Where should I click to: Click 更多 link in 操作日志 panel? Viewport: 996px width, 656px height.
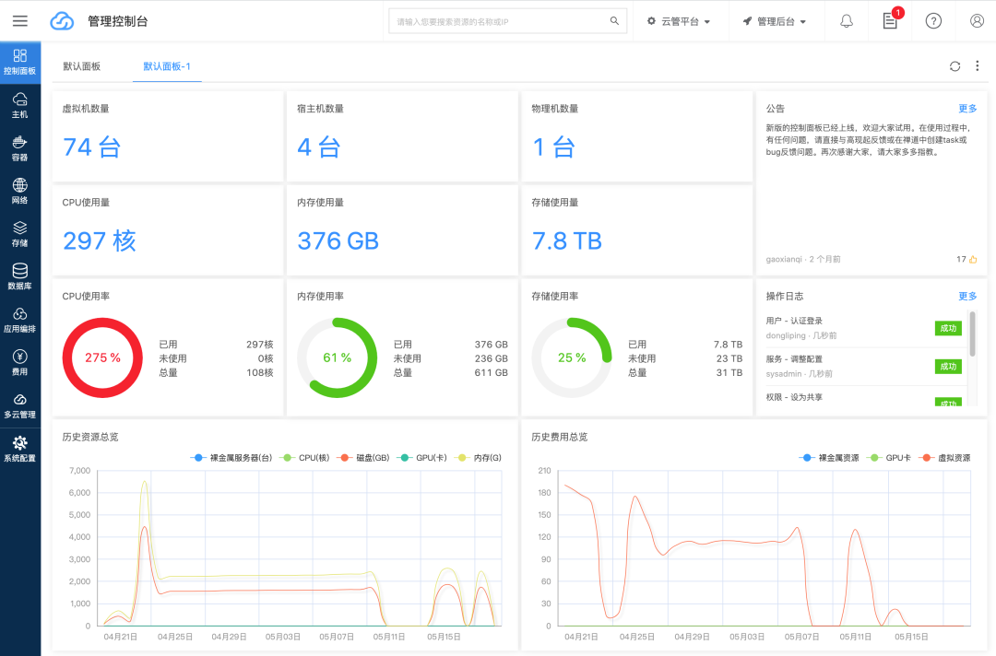tap(967, 297)
